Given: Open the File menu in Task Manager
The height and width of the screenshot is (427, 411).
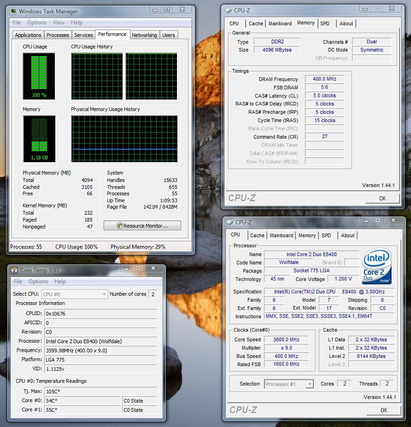Looking at the screenshot, I should [17, 23].
